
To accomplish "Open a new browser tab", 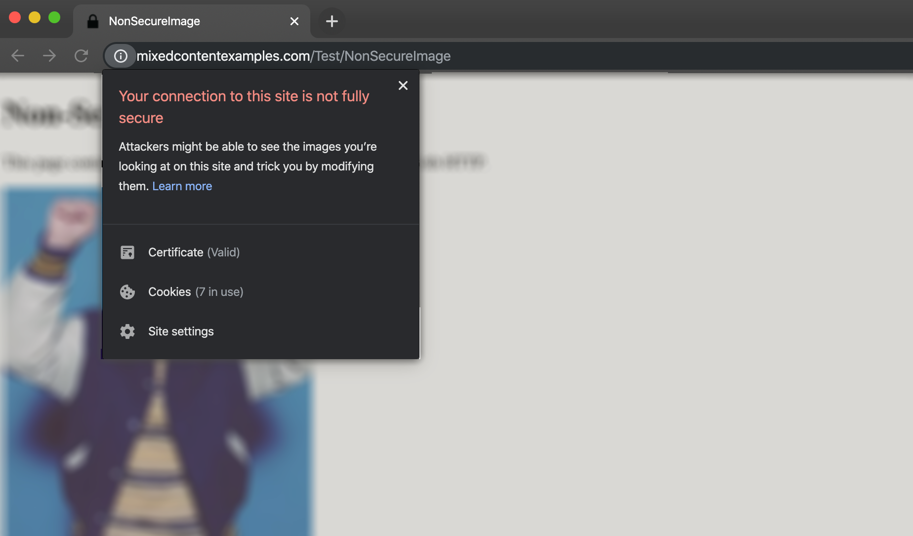I will [x=332, y=21].
